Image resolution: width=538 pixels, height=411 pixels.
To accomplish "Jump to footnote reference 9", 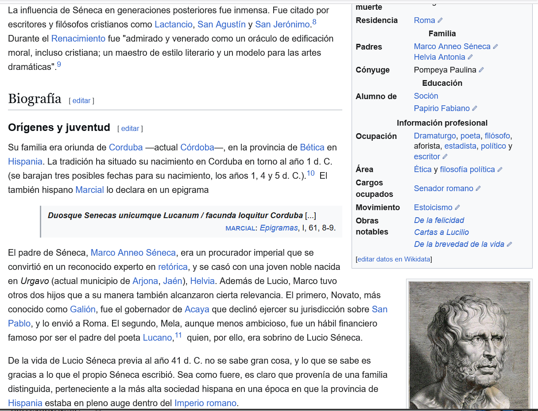I will click(59, 65).
